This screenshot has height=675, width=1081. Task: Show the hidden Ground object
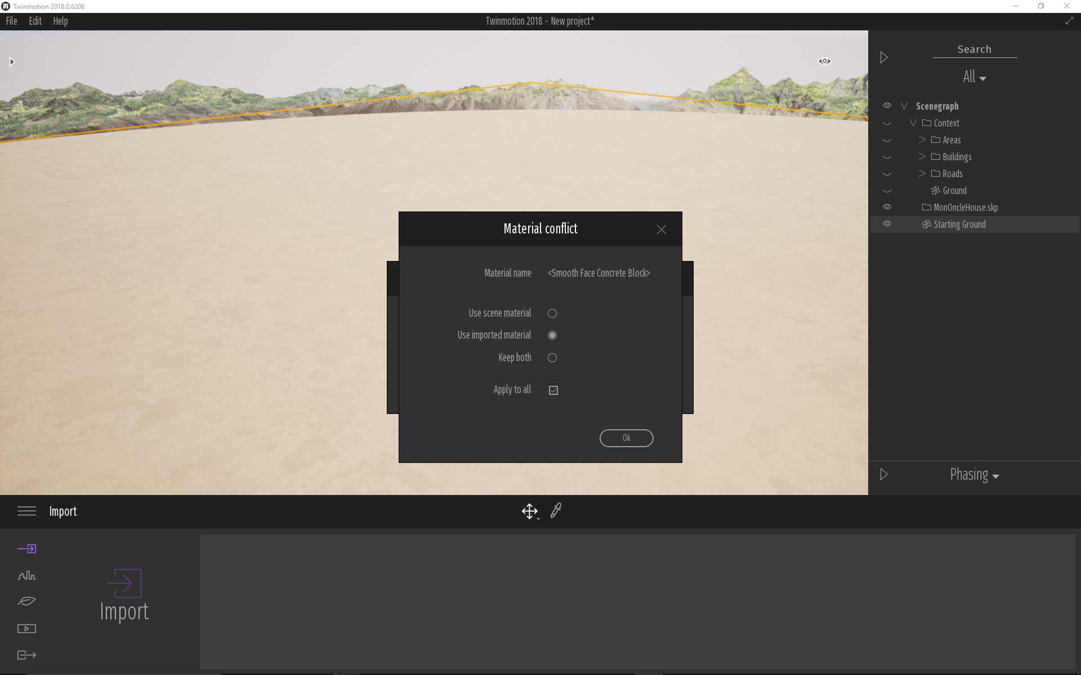pos(887,191)
